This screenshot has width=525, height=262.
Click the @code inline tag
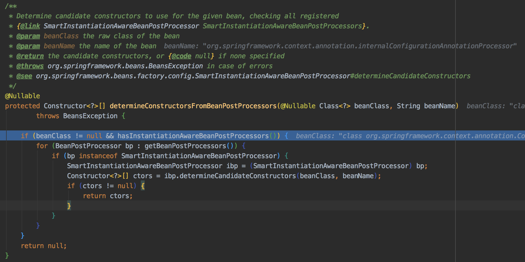coord(182,56)
